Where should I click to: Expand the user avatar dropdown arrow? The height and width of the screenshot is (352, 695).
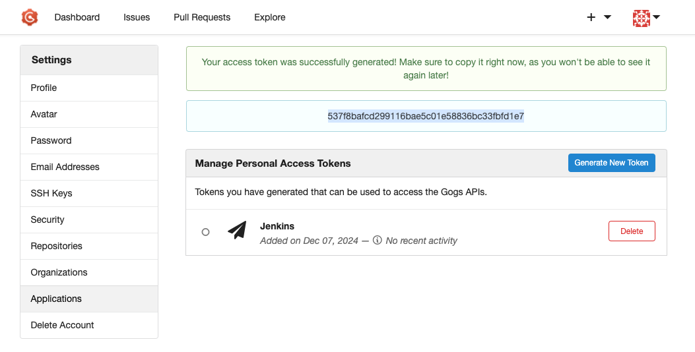(657, 17)
